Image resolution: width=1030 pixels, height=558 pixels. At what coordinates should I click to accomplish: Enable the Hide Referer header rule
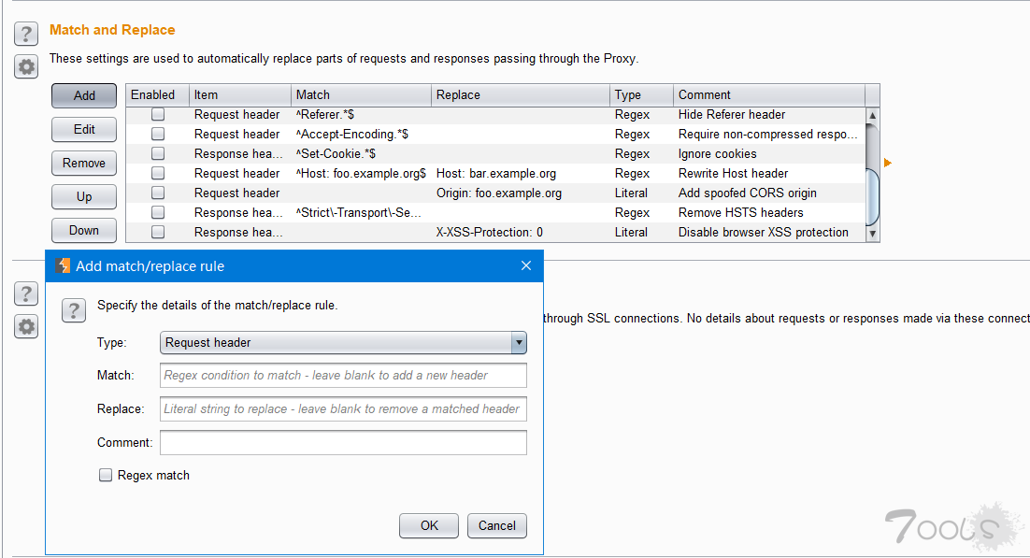(158, 114)
